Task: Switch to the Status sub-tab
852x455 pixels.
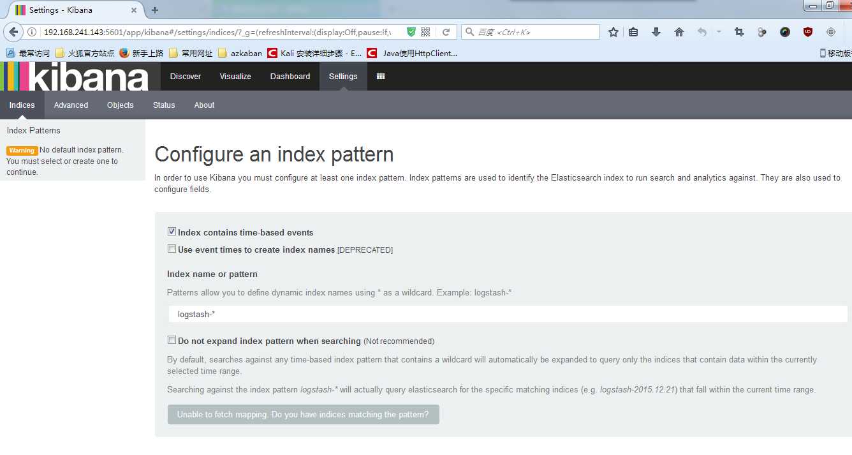Action: [164, 105]
